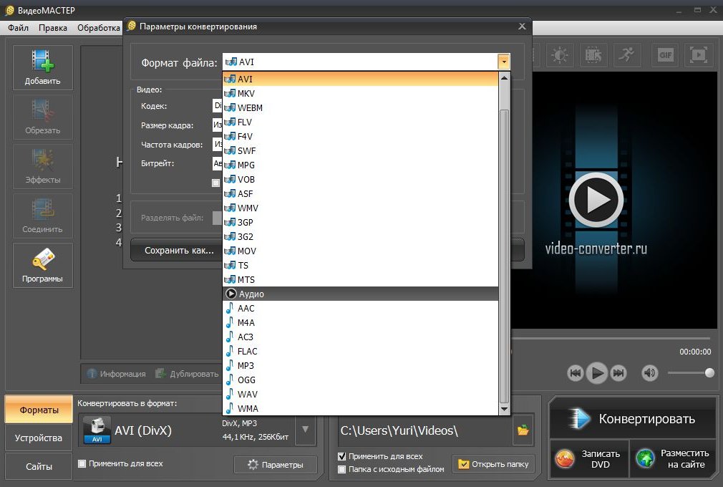
Task: Select VOB from the format list
Action: click(360, 179)
